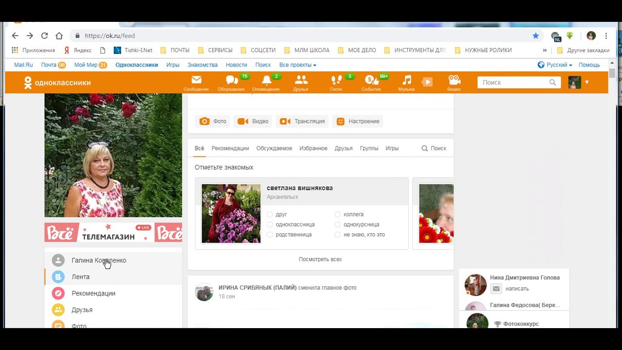Check the родственница checkbox
This screenshot has width=622, height=350.
point(270,235)
